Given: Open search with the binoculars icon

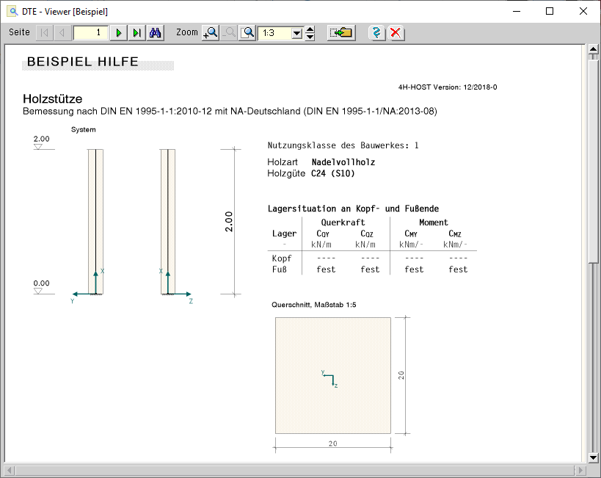Looking at the screenshot, I should tap(156, 33).
